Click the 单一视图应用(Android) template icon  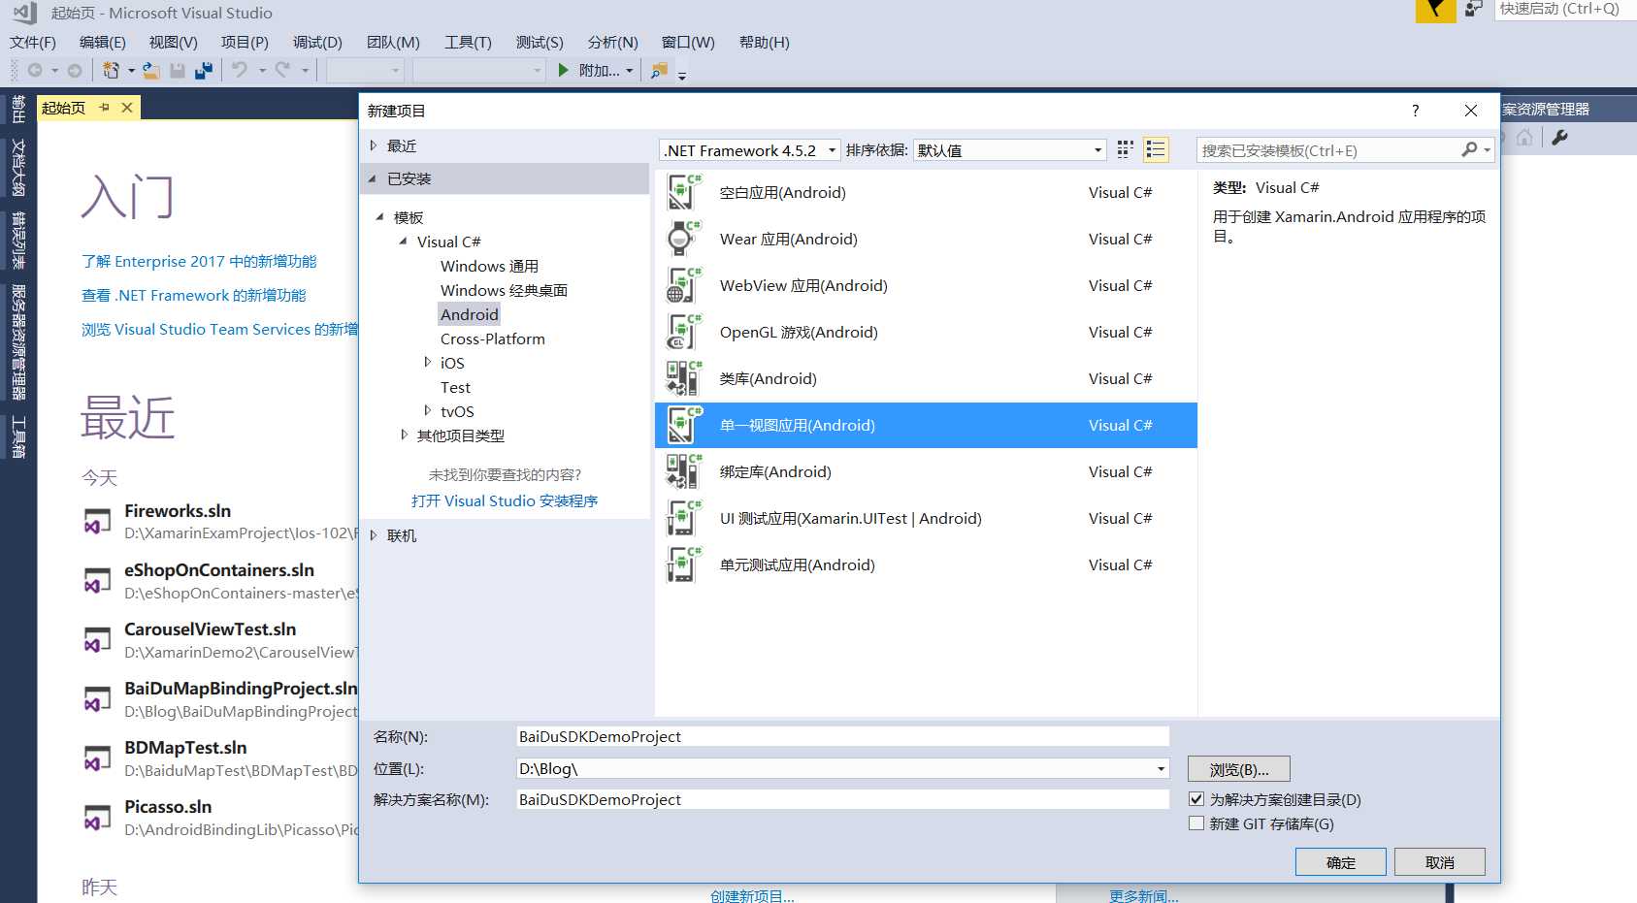(684, 425)
